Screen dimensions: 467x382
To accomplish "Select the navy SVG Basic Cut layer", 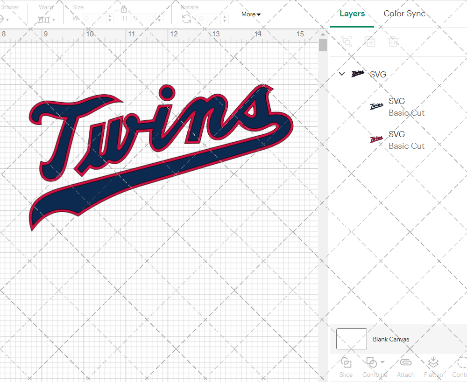I will 406,107.
